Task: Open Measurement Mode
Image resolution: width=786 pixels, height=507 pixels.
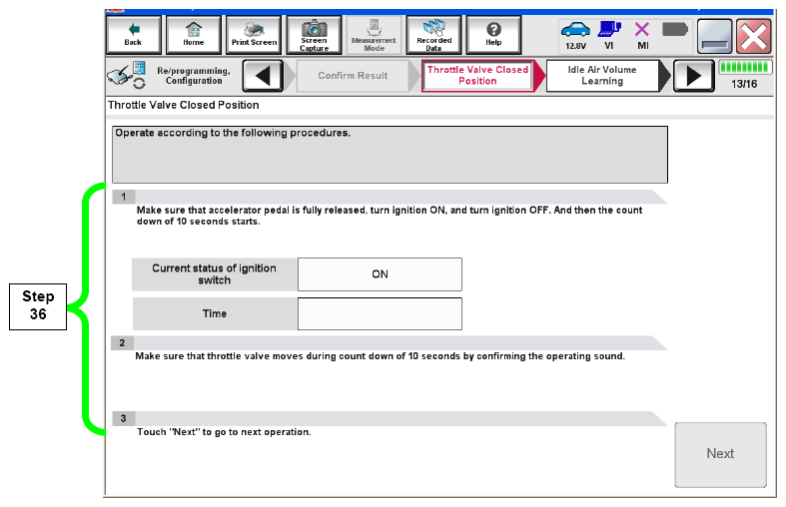Action: tap(374, 34)
